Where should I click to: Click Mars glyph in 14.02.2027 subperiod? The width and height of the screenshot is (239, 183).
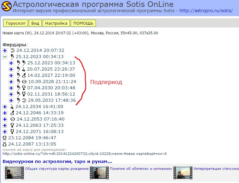[24, 75]
